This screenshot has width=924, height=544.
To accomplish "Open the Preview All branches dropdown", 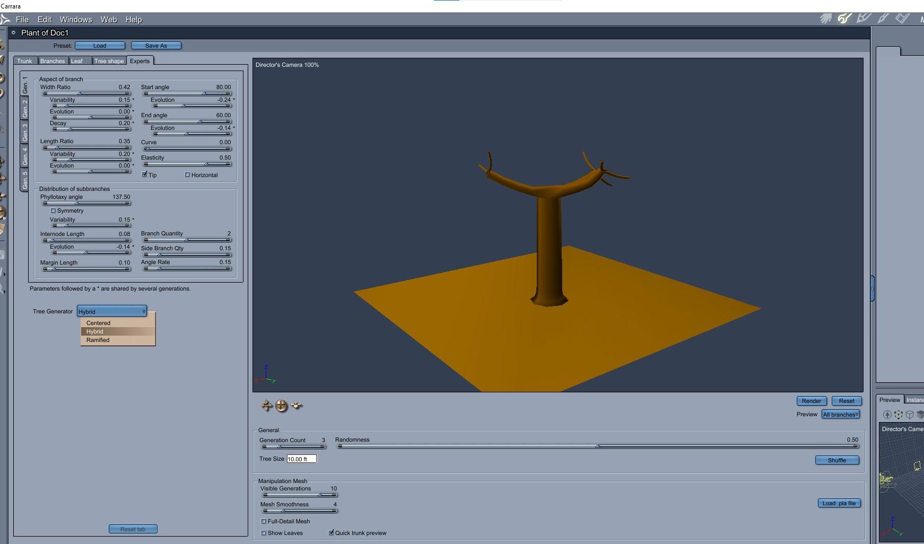I will point(841,414).
